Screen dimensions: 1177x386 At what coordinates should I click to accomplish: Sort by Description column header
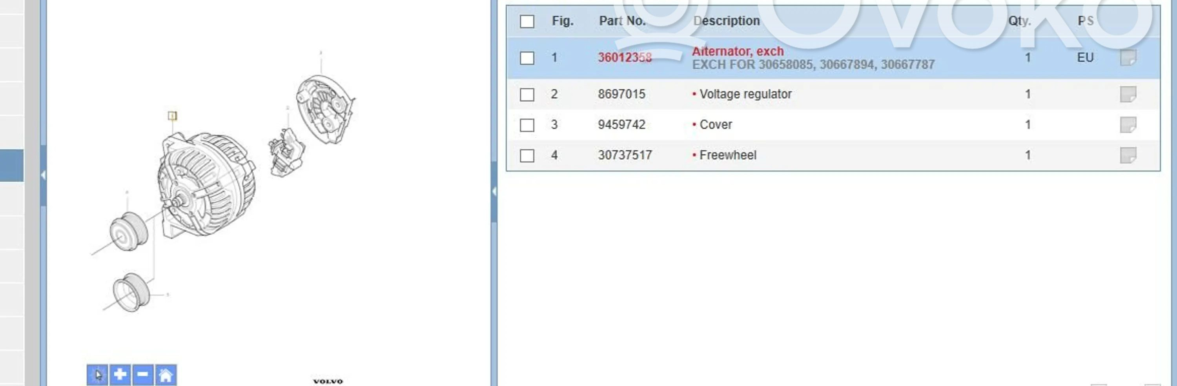tap(726, 21)
